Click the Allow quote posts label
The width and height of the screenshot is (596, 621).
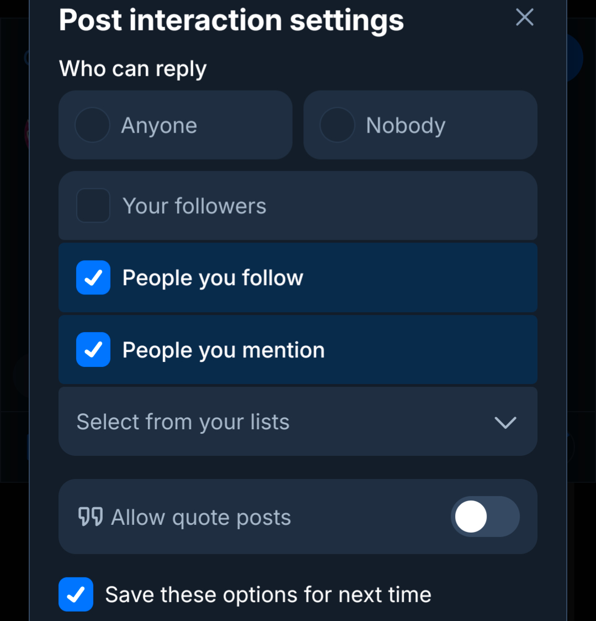(201, 518)
